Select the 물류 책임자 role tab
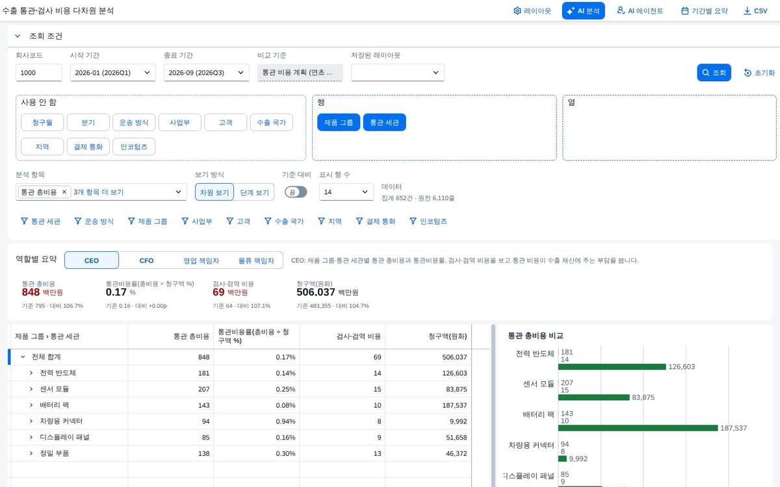780x487 pixels. tap(255, 260)
